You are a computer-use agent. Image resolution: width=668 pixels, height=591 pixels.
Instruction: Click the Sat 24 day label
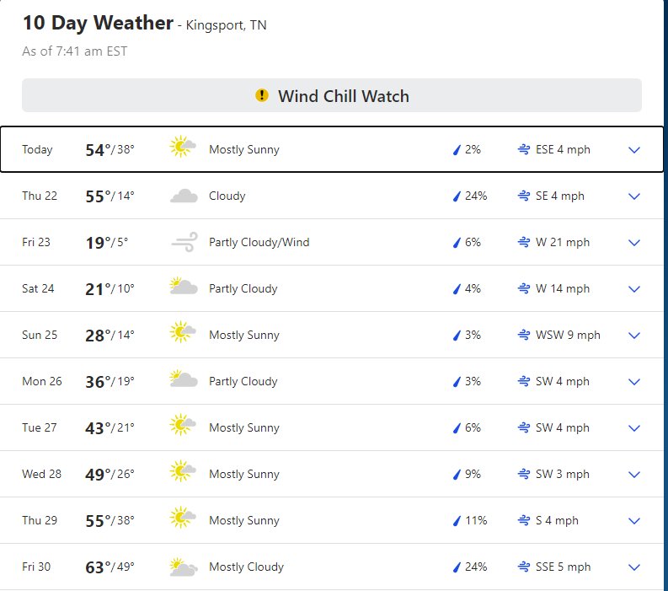click(x=38, y=288)
